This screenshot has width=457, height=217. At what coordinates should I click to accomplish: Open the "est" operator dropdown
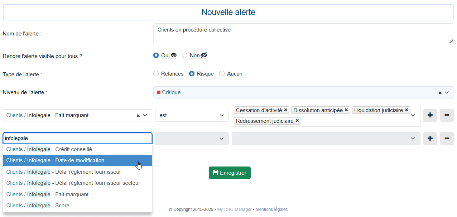(x=192, y=115)
